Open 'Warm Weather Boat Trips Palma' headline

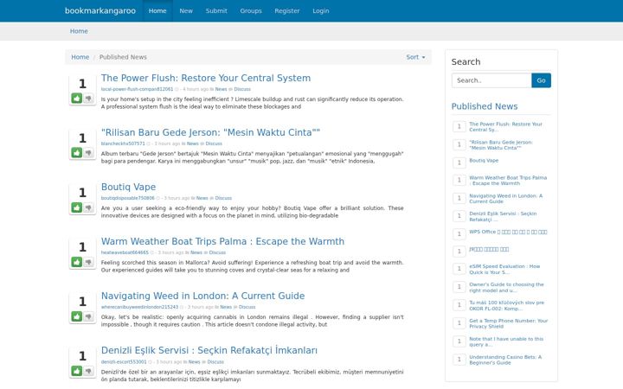click(222, 241)
